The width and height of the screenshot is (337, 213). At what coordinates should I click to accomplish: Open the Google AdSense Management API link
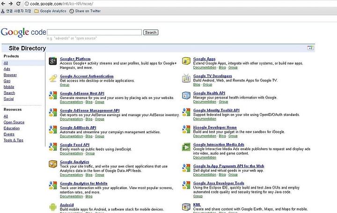coord(90,110)
